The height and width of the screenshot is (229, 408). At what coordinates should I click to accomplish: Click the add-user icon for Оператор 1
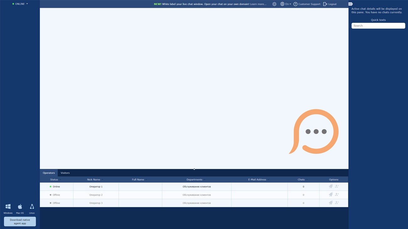[x=337, y=186]
